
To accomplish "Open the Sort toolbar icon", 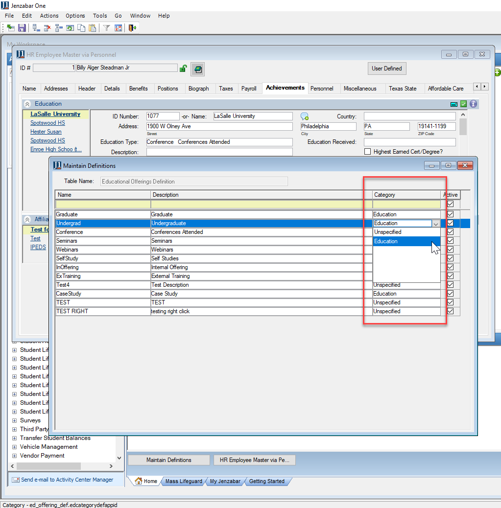I will coord(118,28).
